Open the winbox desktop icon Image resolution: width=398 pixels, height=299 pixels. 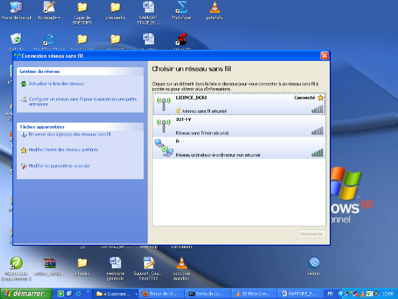(314, 263)
